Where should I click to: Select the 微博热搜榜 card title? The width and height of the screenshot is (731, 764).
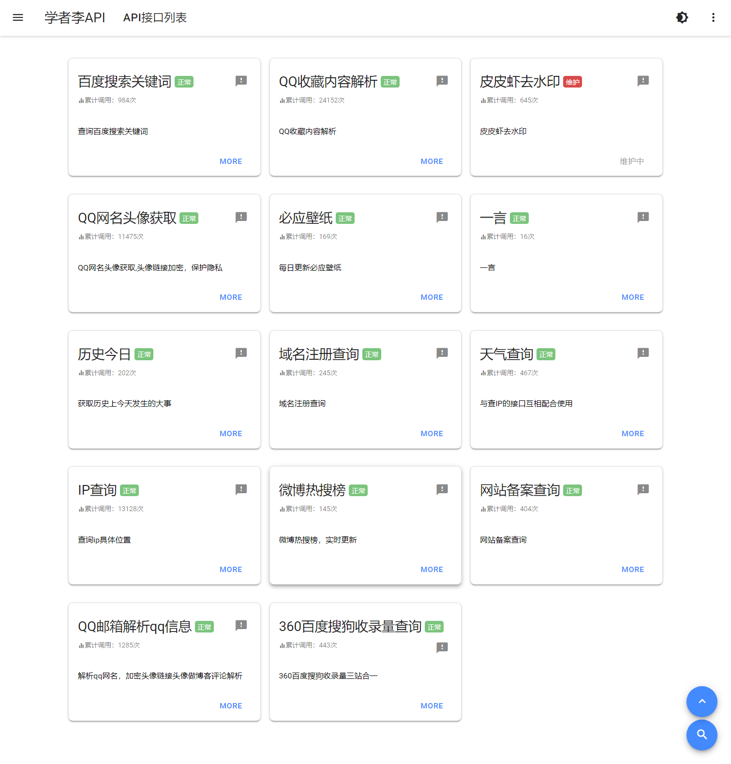313,490
